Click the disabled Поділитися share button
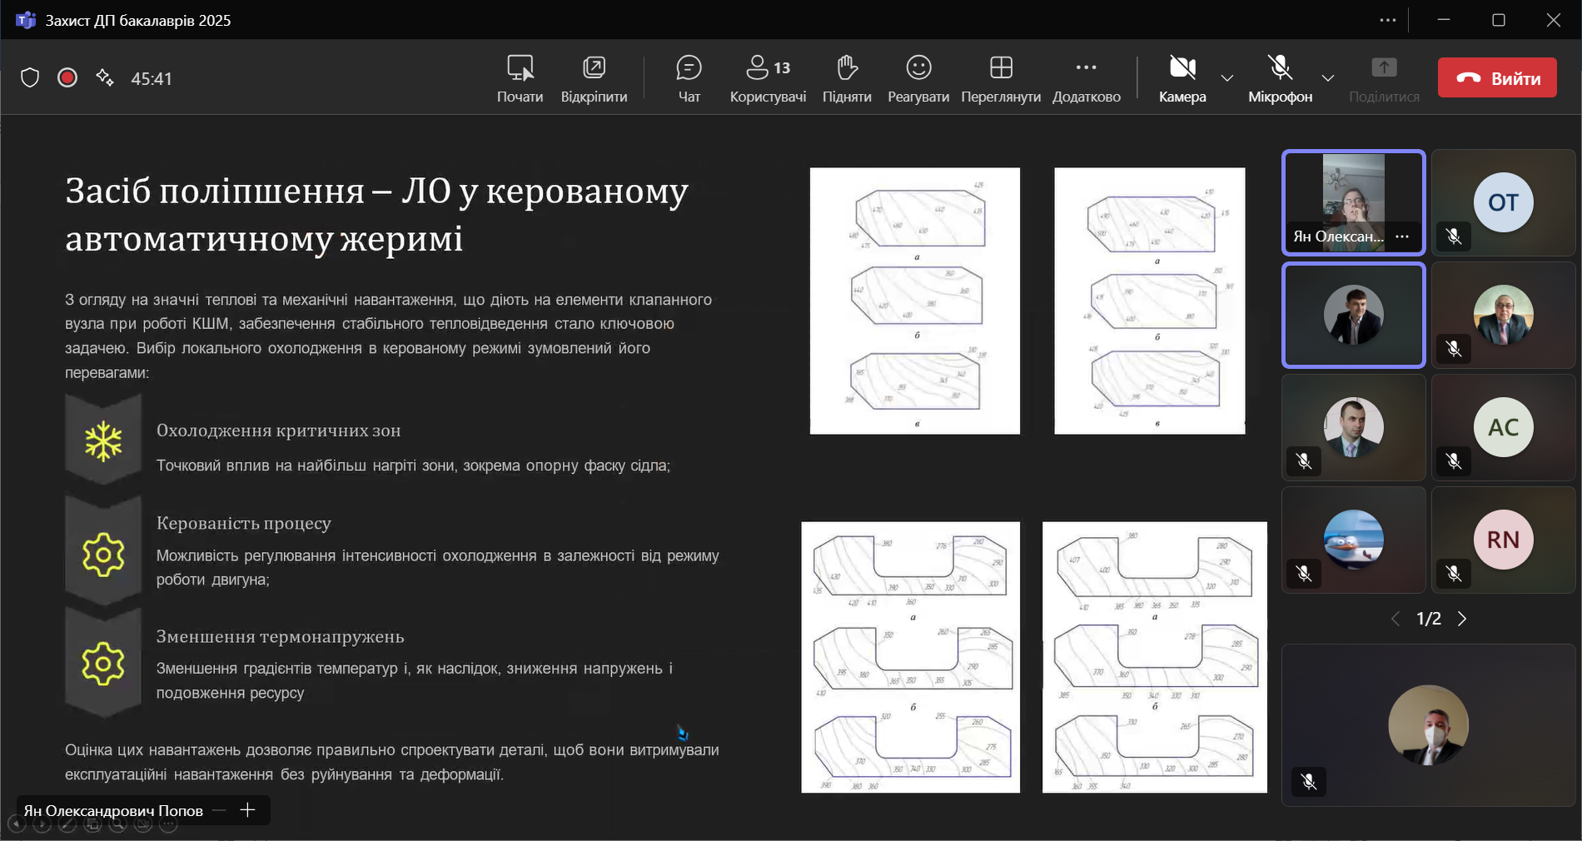 (1384, 78)
